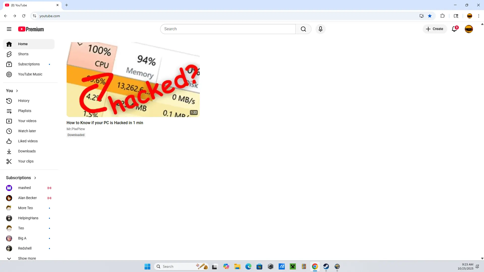
Task: Click the install app icon in address bar
Action: [x=421, y=16]
